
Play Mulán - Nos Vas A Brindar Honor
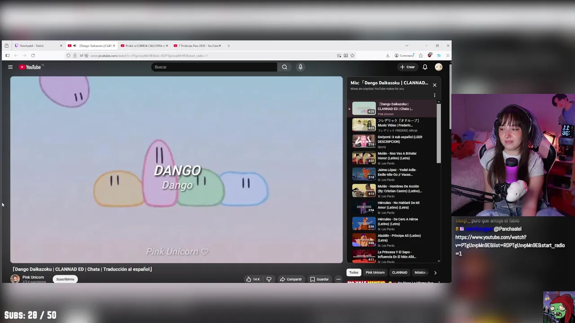[x=392, y=158]
